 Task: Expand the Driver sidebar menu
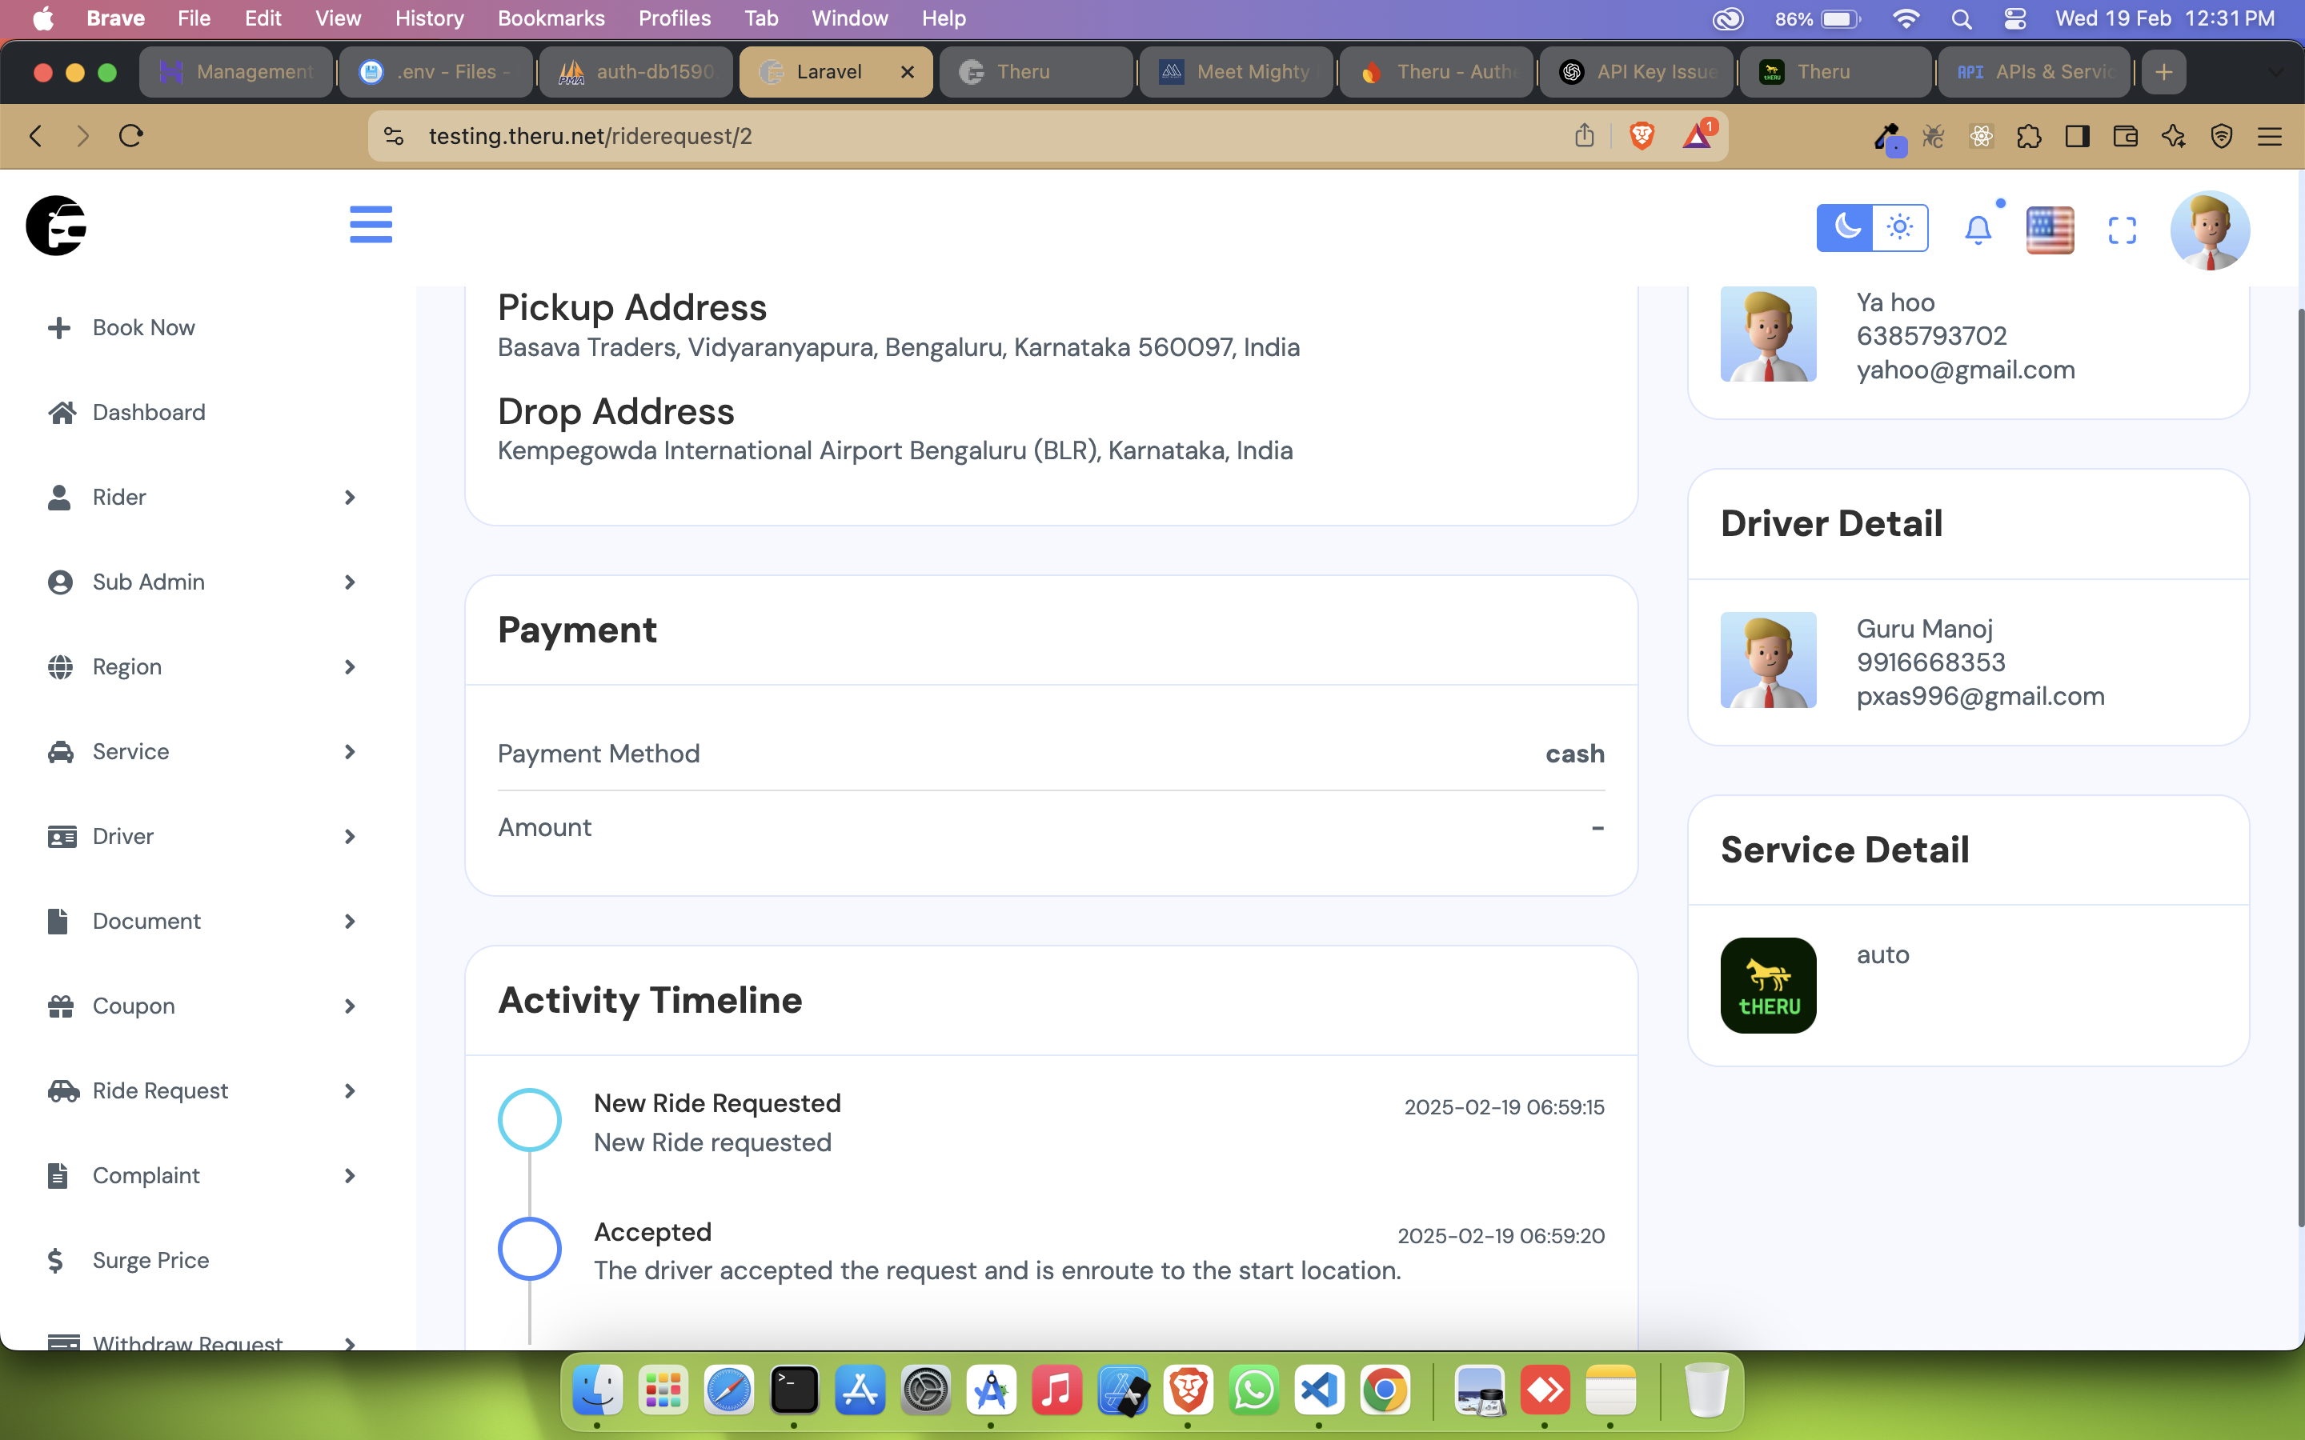(x=200, y=836)
